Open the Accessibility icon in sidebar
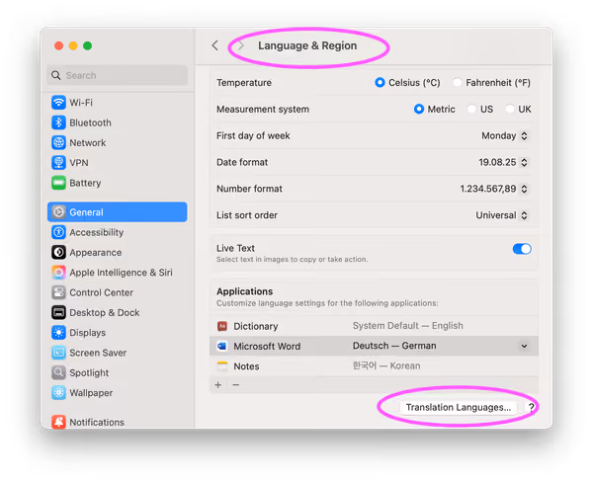593x482 pixels. click(58, 232)
